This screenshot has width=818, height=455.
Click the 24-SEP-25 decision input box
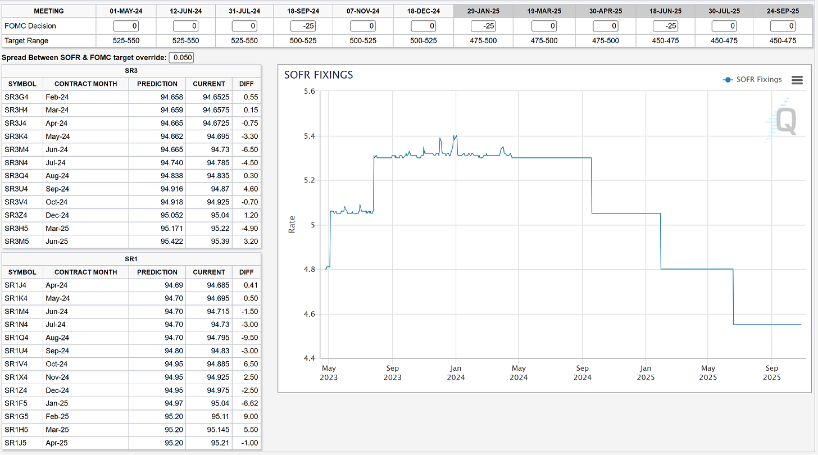[783, 25]
